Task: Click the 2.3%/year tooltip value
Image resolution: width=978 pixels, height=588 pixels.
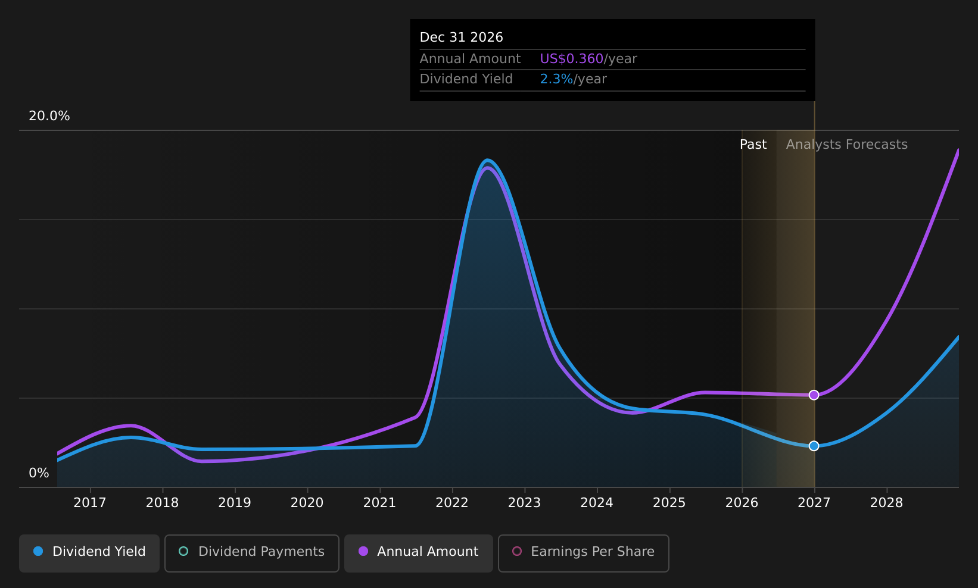Action: coord(573,79)
